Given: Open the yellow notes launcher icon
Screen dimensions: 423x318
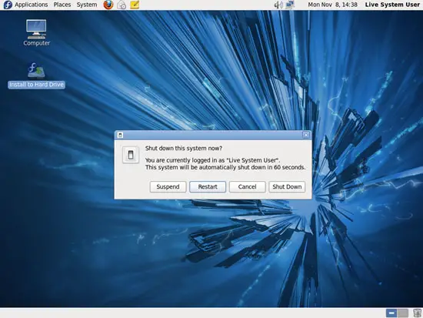Looking at the screenshot, I should pyautogui.click(x=135, y=5).
